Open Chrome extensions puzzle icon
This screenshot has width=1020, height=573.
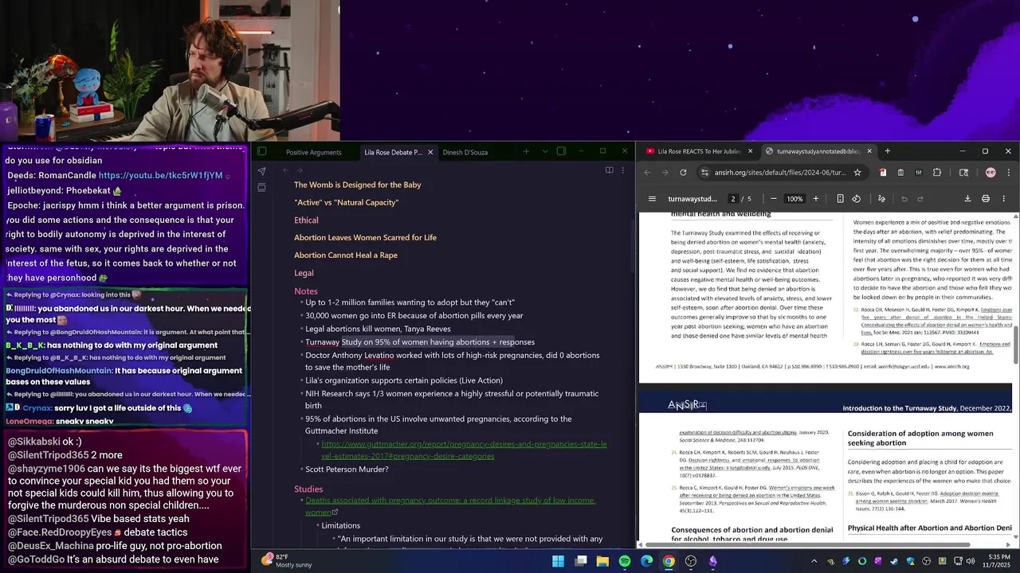(937, 172)
